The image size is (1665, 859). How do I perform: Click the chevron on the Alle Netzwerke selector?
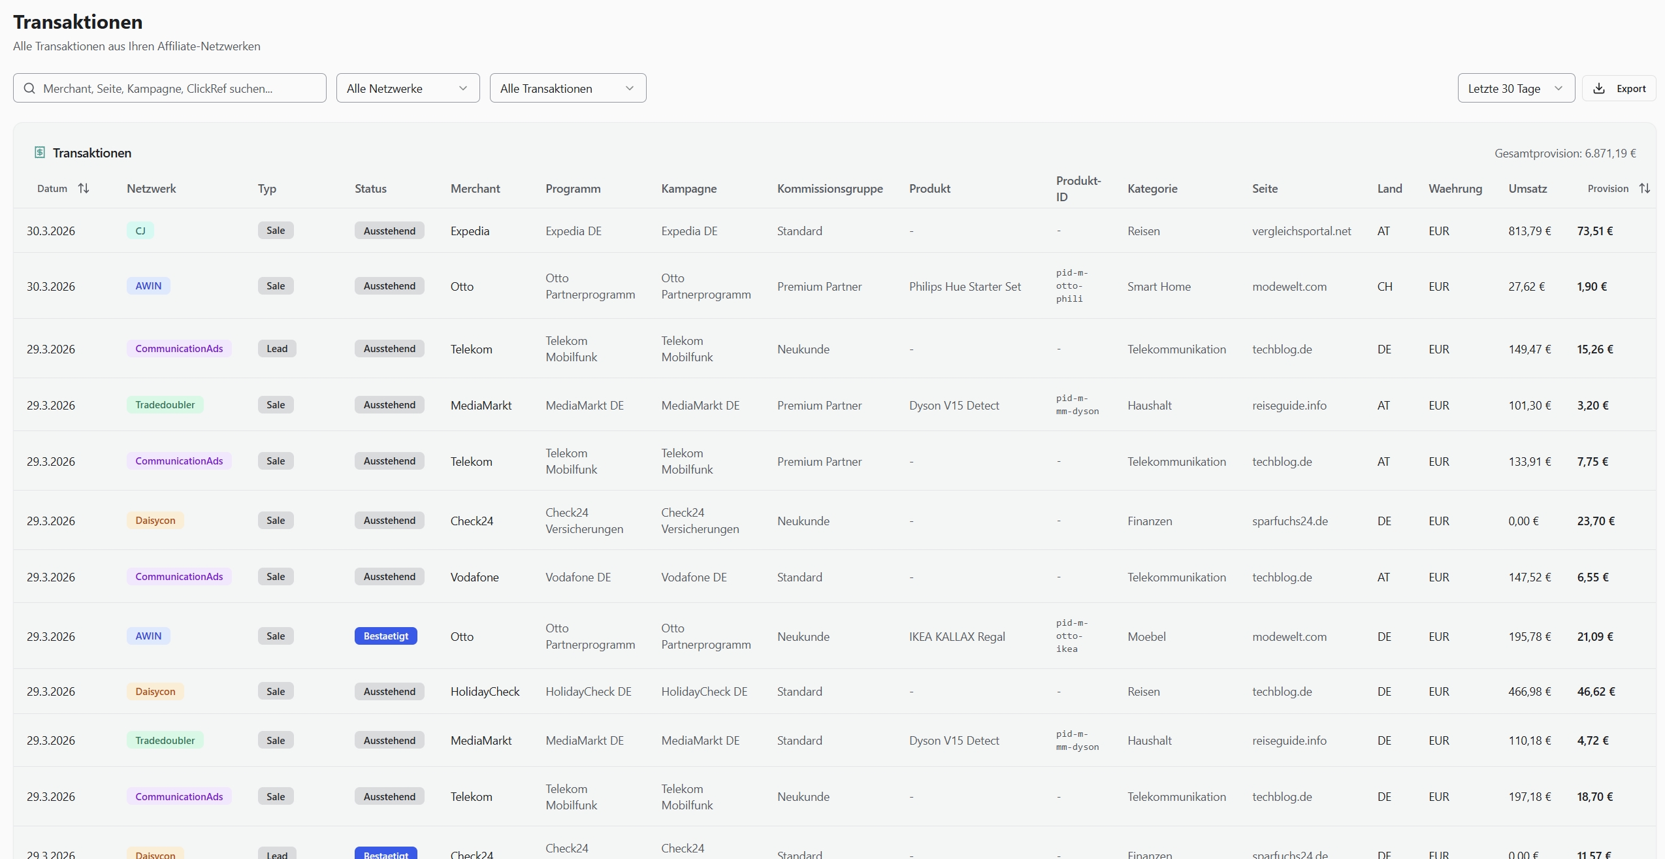coord(464,88)
